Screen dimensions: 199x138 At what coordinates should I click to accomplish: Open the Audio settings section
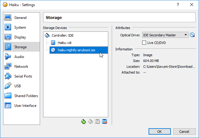[x=19, y=57]
